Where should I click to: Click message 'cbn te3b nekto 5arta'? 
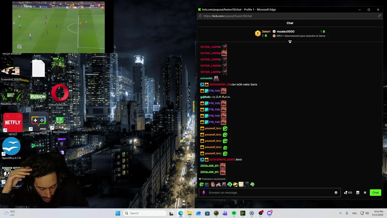[x=244, y=84]
